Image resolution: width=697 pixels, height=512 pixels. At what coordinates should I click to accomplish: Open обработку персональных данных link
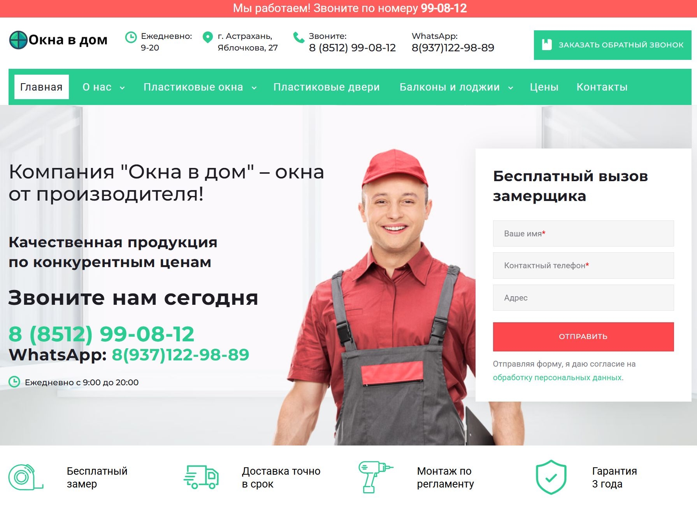(557, 377)
